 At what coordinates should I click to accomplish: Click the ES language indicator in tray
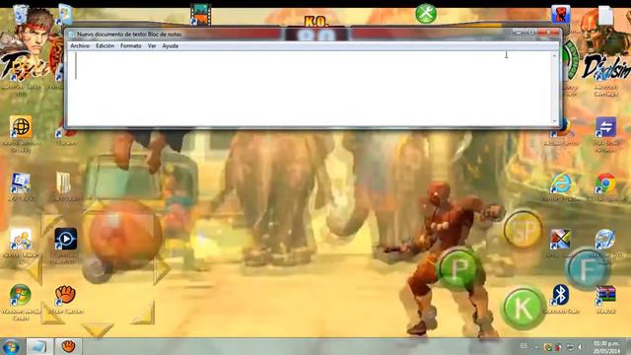524,346
